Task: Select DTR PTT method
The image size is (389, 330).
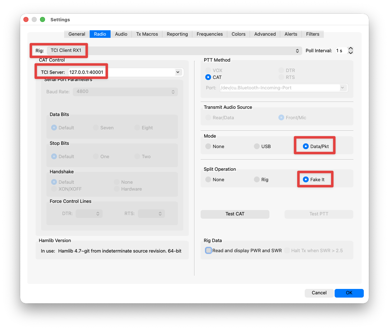Action: pos(287,70)
